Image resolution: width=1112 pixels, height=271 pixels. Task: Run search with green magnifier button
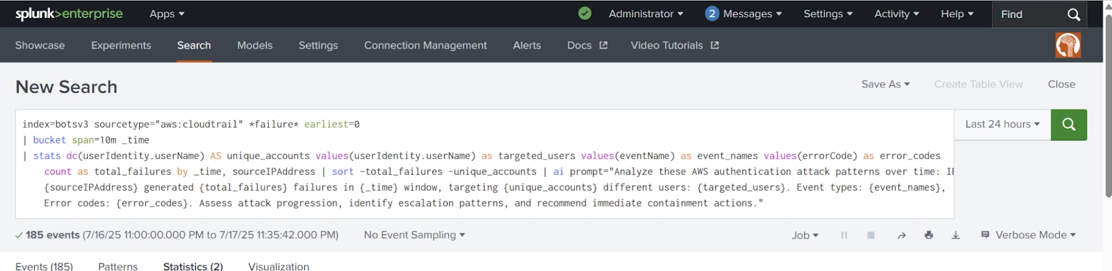(1068, 125)
